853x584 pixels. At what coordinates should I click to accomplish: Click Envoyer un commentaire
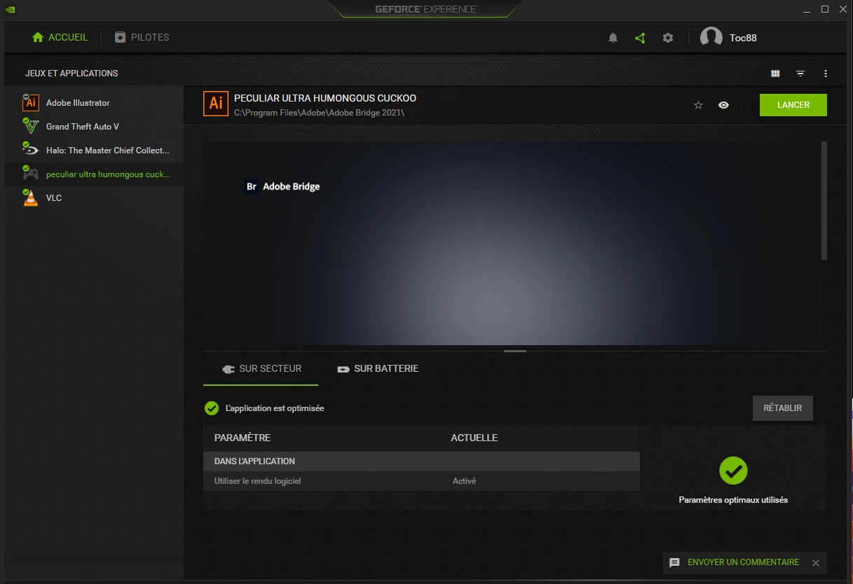pos(743,562)
